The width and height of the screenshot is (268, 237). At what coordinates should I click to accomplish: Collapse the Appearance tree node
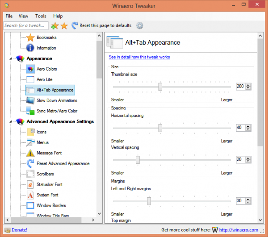click(11, 58)
